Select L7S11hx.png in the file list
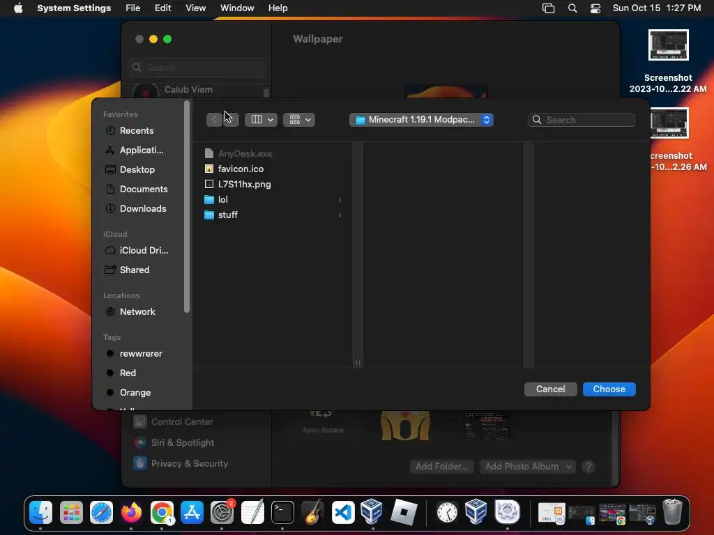Image resolution: width=714 pixels, height=535 pixels. tap(245, 184)
